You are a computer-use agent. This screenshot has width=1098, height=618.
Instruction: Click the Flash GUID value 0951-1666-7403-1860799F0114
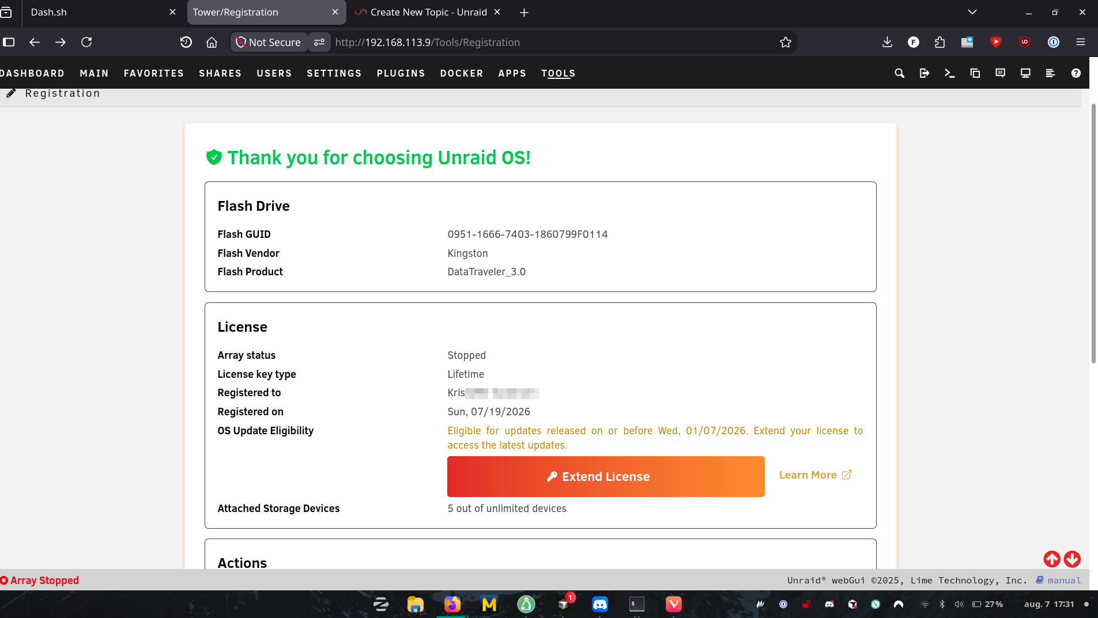(527, 234)
